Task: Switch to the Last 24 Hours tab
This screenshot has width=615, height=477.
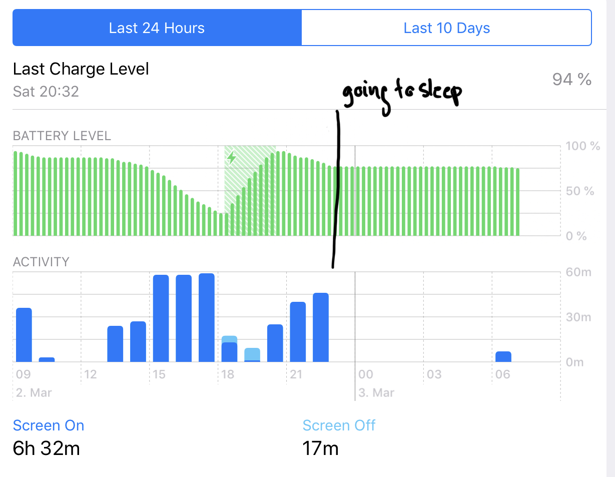Action: coord(157,28)
